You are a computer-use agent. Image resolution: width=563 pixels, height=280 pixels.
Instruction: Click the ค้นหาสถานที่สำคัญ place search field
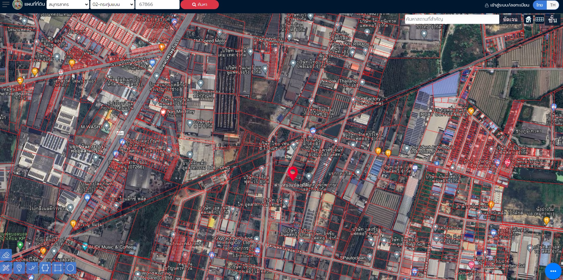point(452,19)
